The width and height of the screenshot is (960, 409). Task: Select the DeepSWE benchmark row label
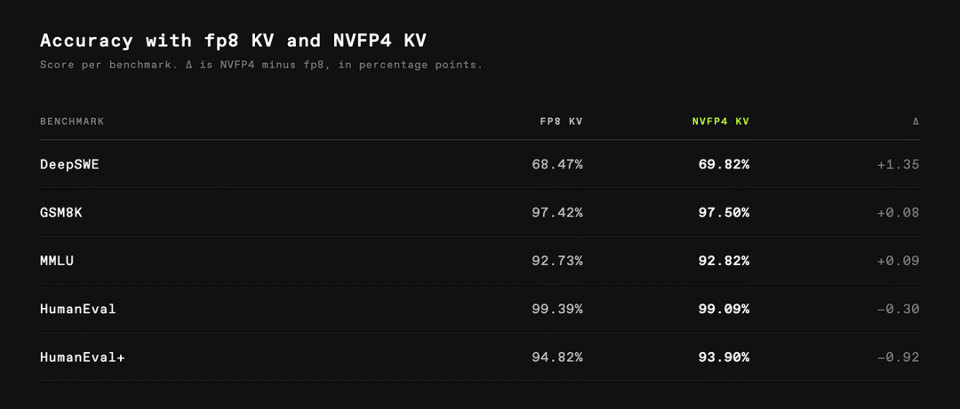click(x=69, y=164)
